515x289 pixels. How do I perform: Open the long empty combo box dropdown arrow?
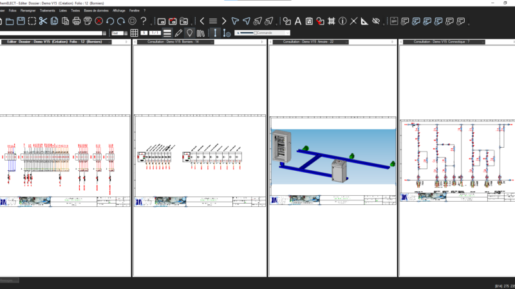tap(105, 33)
